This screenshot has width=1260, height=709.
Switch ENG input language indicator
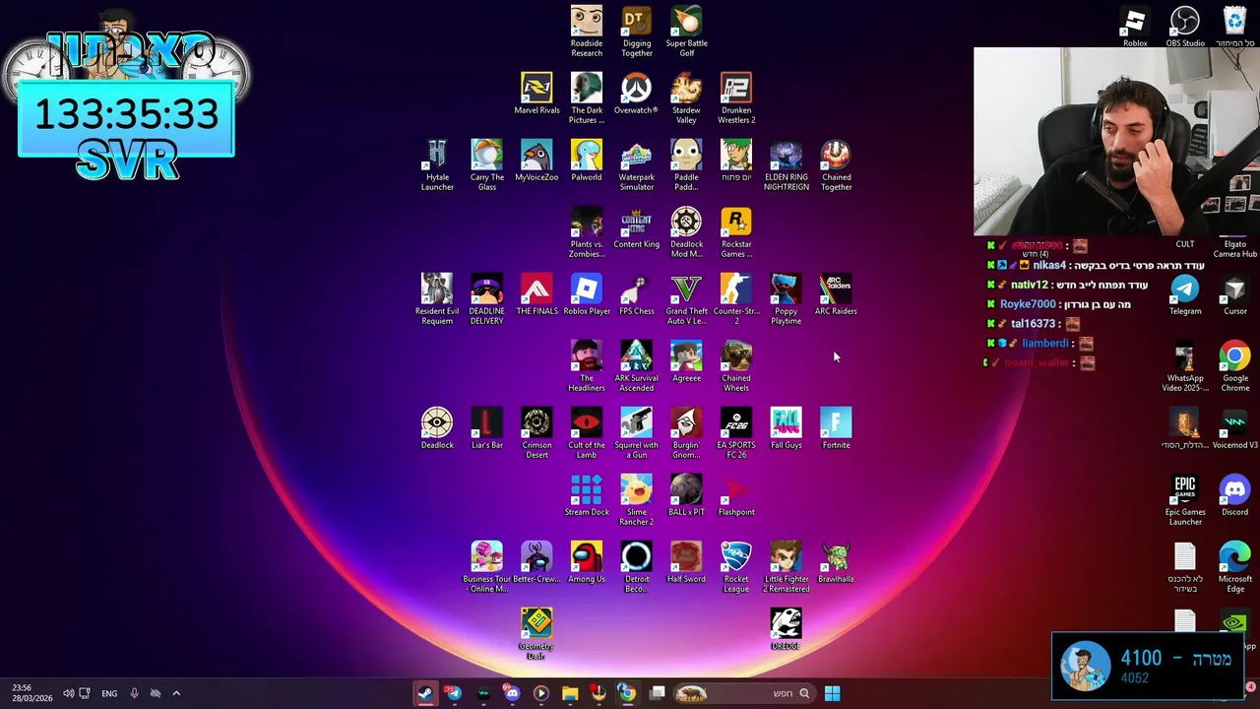click(x=109, y=693)
